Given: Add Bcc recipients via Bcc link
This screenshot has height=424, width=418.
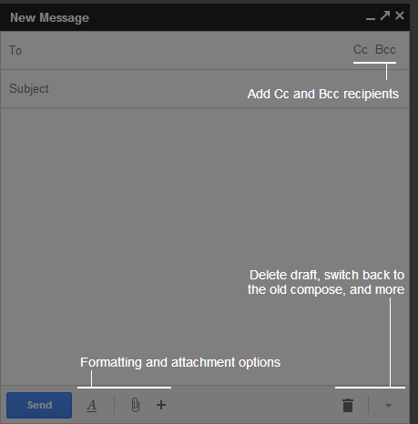Looking at the screenshot, I should point(385,50).
